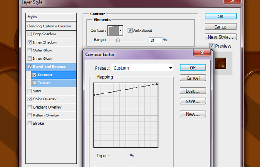This screenshot has width=260, height=167.
Task: Click the Load... button in Contour Editor
Action: [193, 91]
